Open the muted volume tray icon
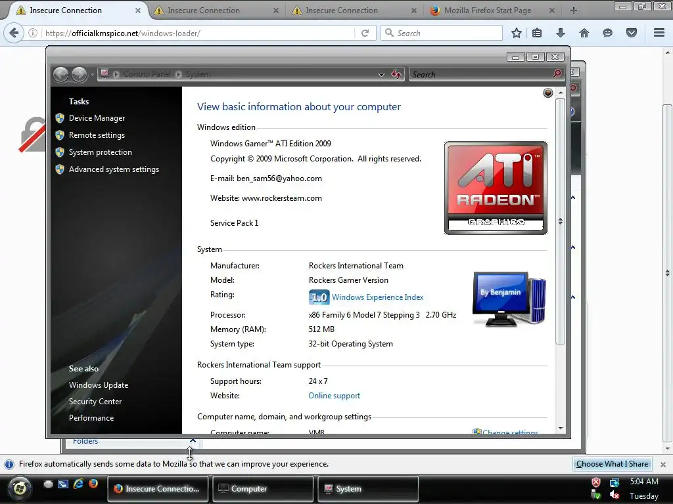The width and height of the screenshot is (673, 504). tap(615, 495)
